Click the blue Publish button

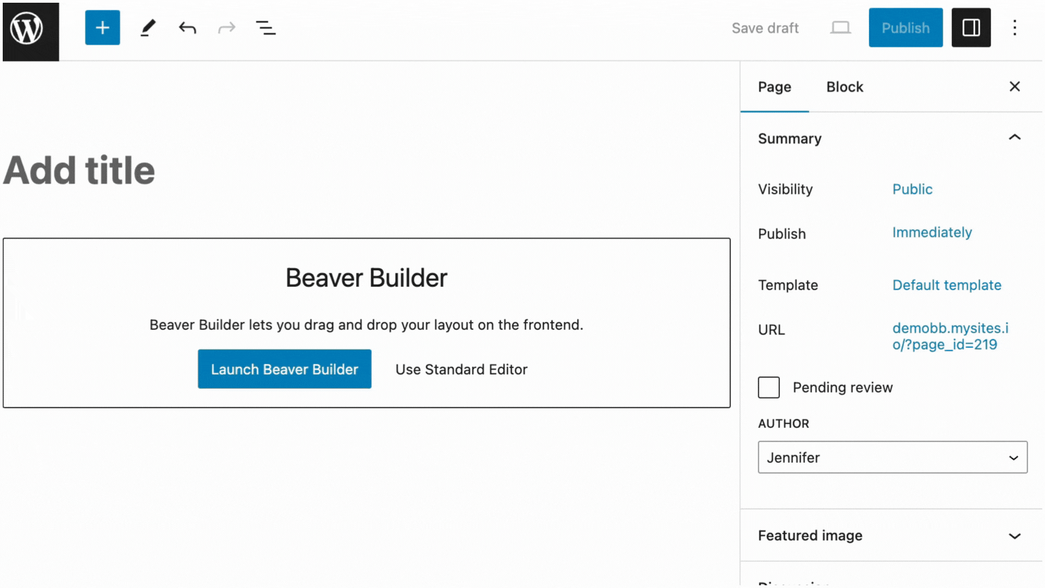[x=905, y=28]
